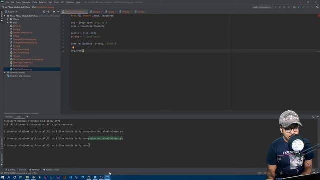Click the Debug icon in the toolbar
This screenshot has width=320, height=180.
coord(280,7)
